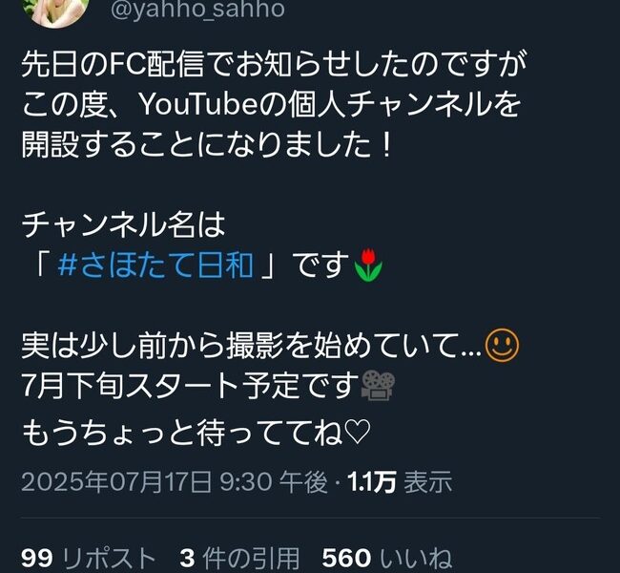This screenshot has width=620, height=573.
Task: Open the #さほたて日和 hashtag
Action: click(x=155, y=265)
